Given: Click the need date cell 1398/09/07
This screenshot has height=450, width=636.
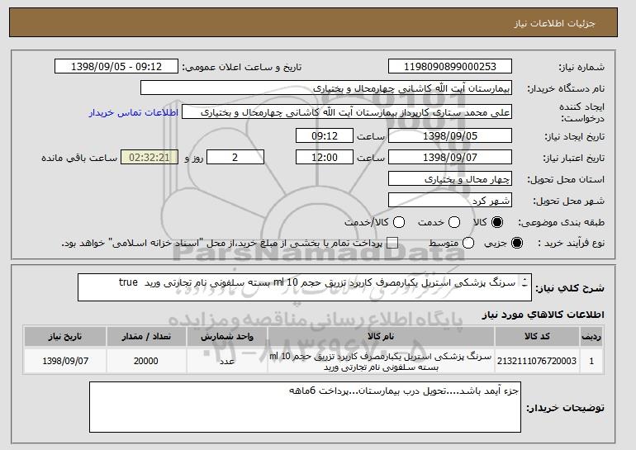Looking at the screenshot, I should [65, 361].
